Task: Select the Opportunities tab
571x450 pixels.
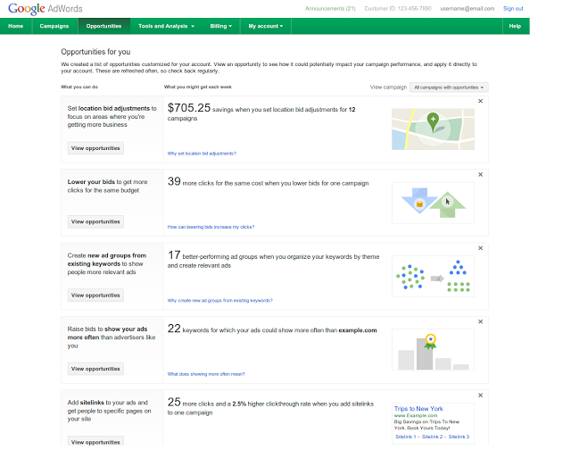Action: click(103, 26)
